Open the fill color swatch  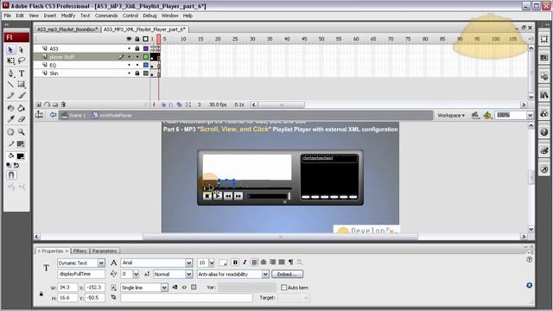pyautogui.click(x=21, y=156)
